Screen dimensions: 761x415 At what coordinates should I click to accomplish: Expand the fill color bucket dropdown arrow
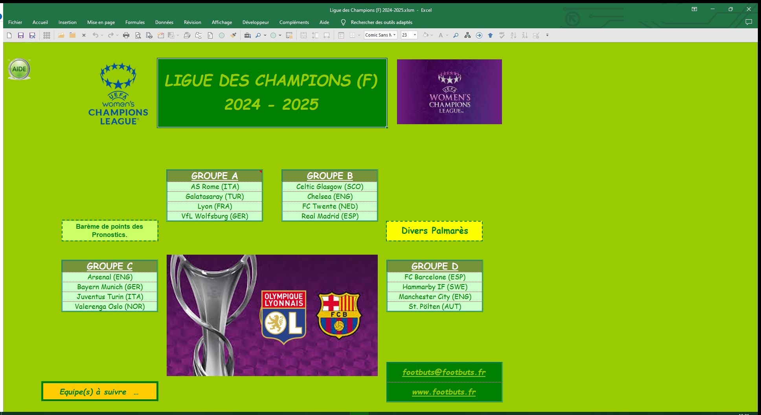tap(432, 35)
